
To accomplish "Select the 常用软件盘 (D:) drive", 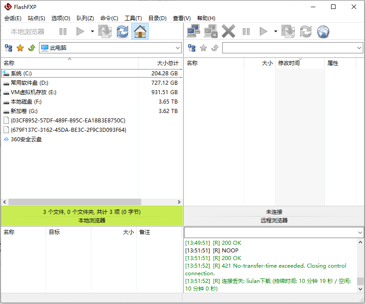I will [92, 83].
